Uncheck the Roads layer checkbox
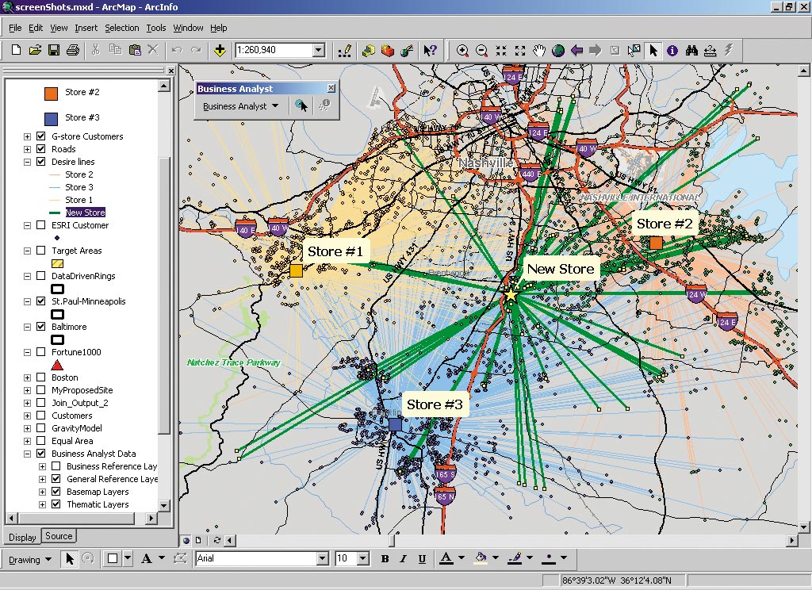 click(41, 148)
